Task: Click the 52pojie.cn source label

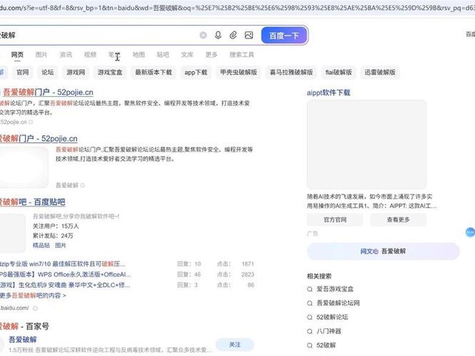Action: click(x=13, y=122)
